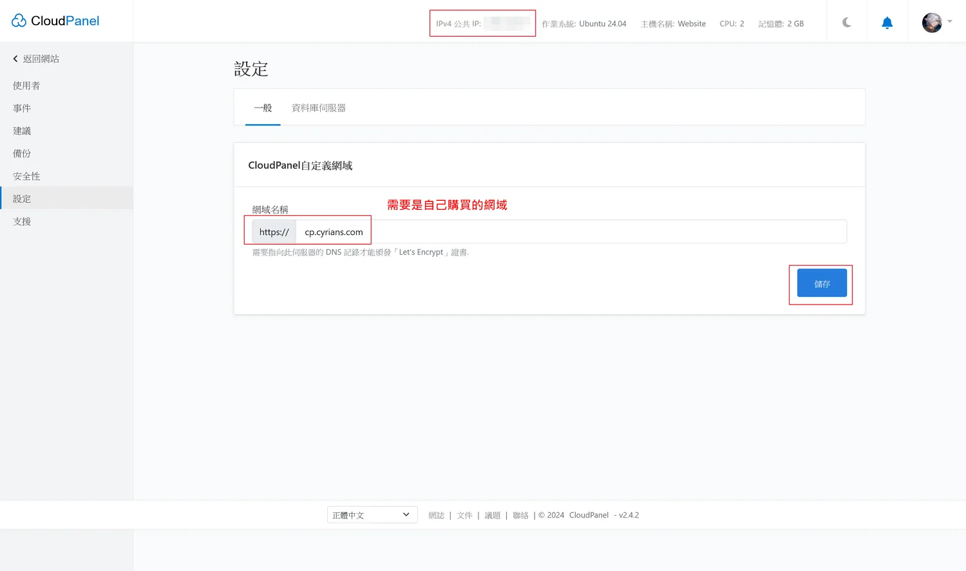Go to 建議 in the sidebar
This screenshot has width=966, height=571.
coord(22,131)
